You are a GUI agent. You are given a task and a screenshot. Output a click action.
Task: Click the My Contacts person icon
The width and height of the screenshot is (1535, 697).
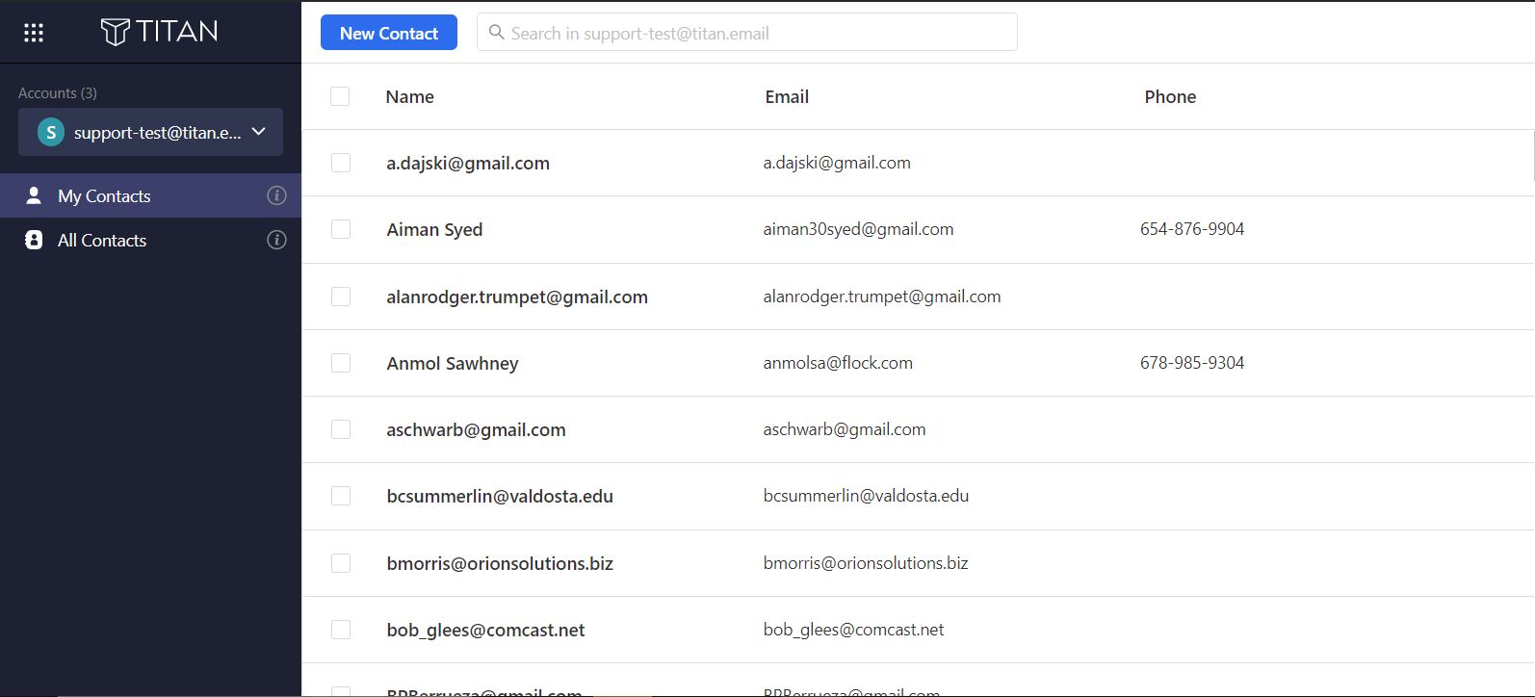(x=34, y=195)
